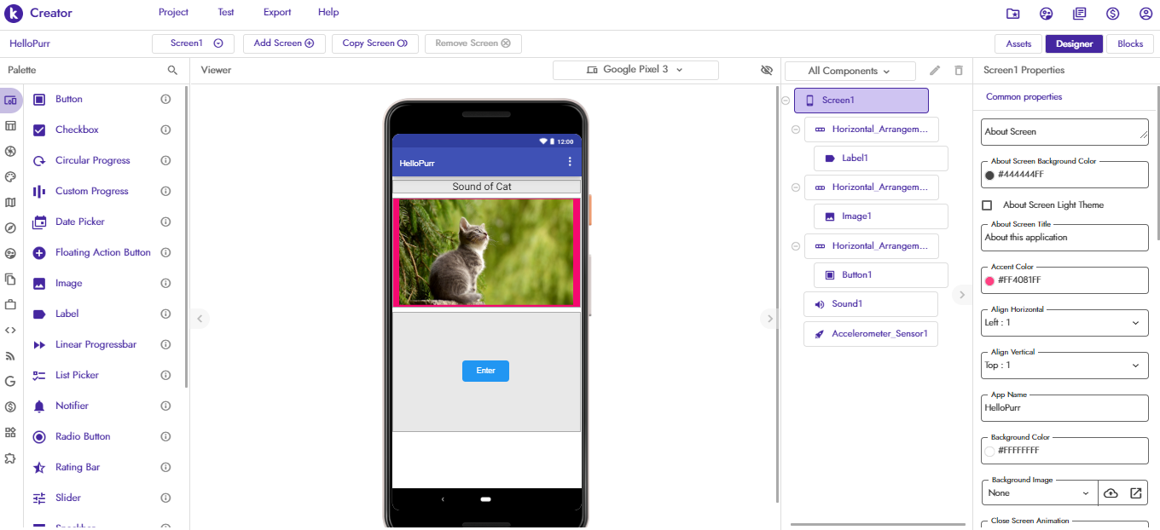
Task: Collapse the Screen1 tree node
Action: pyautogui.click(x=786, y=101)
